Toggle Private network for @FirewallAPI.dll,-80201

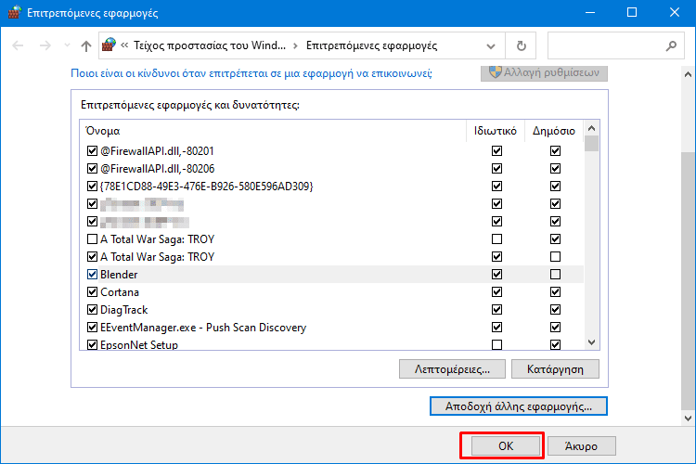(496, 151)
